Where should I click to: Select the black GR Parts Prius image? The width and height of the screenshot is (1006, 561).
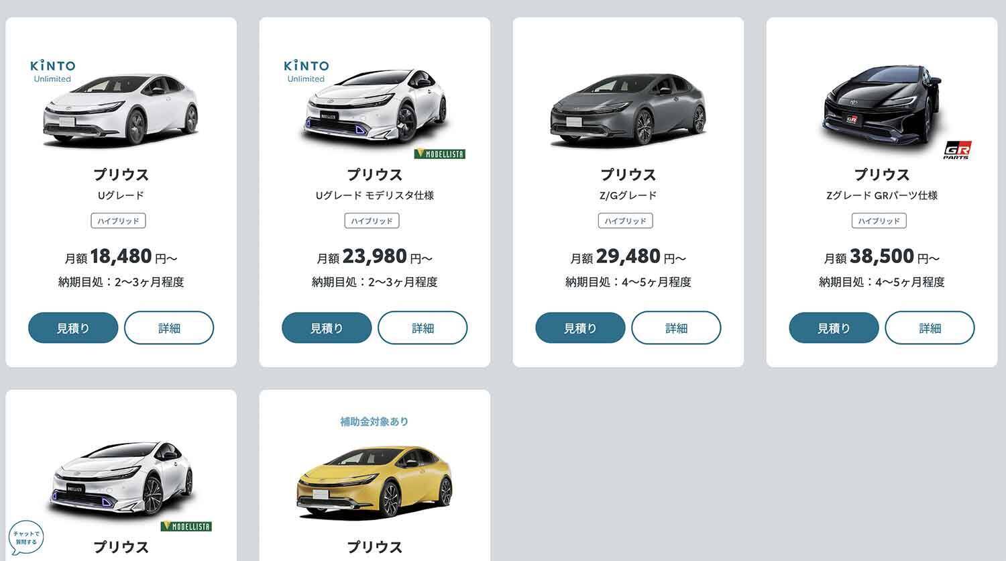coord(881,107)
